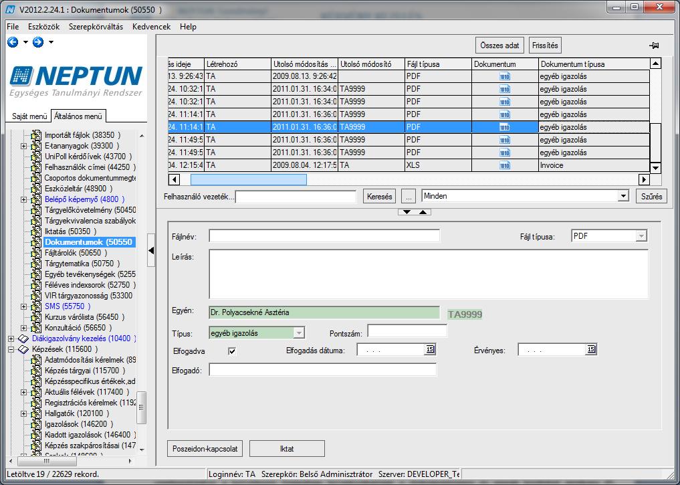Click the blue forward navigation arrow
Image resolution: width=680 pixels, height=485 pixels.
pyautogui.click(x=38, y=42)
